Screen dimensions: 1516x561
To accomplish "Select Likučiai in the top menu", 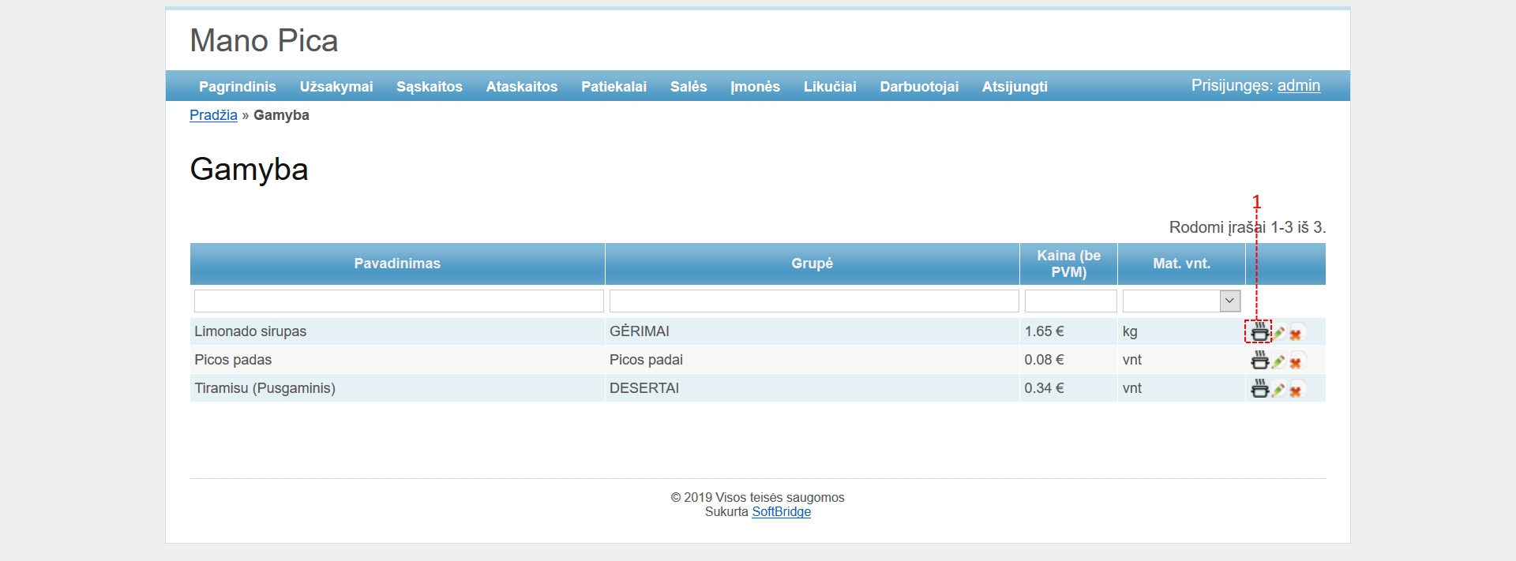I will 829,87.
